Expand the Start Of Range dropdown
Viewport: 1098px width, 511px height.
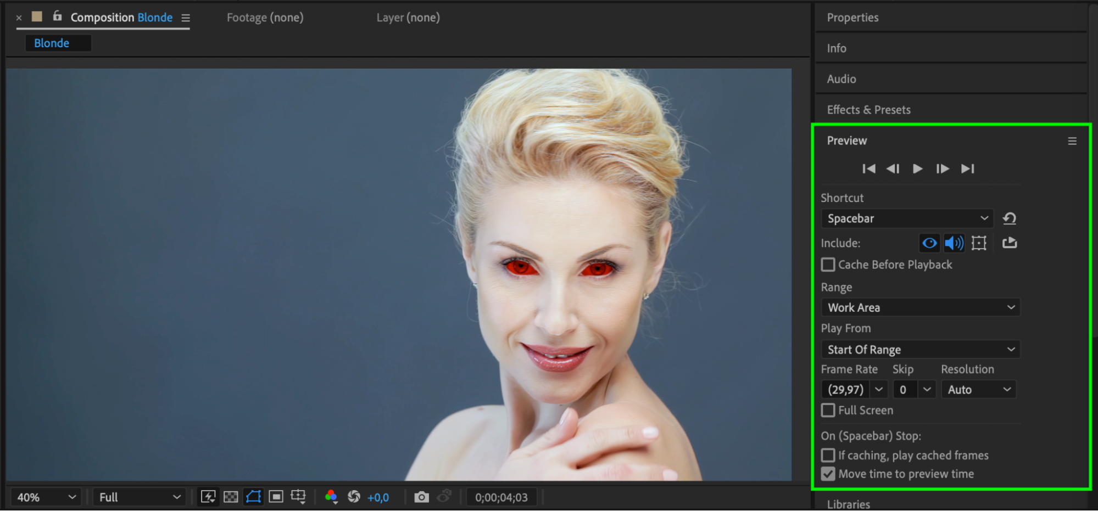coord(920,350)
